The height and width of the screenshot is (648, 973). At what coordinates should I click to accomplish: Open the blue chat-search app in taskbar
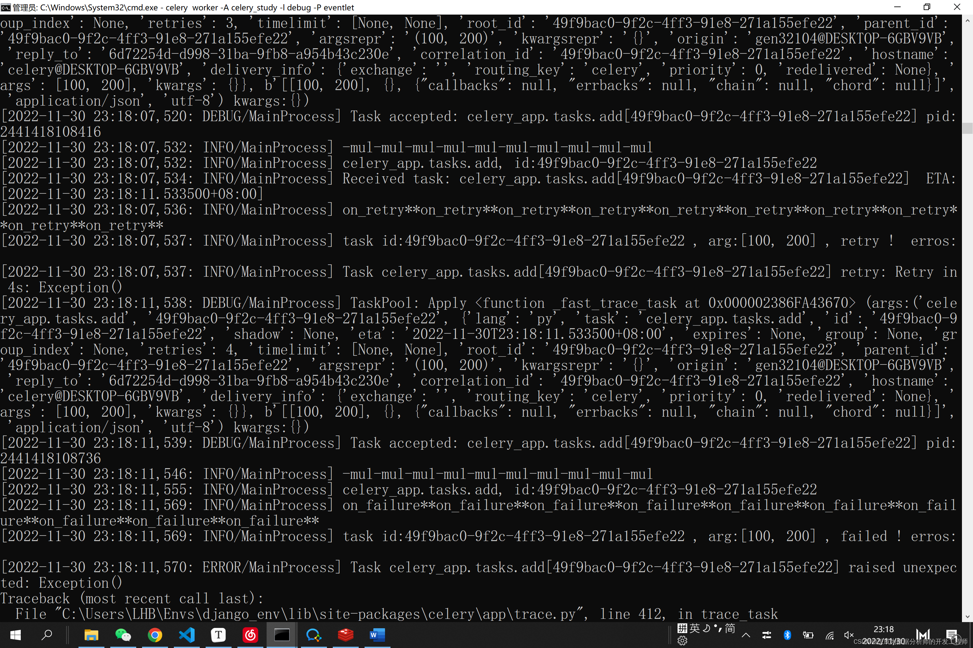pyautogui.click(x=314, y=635)
